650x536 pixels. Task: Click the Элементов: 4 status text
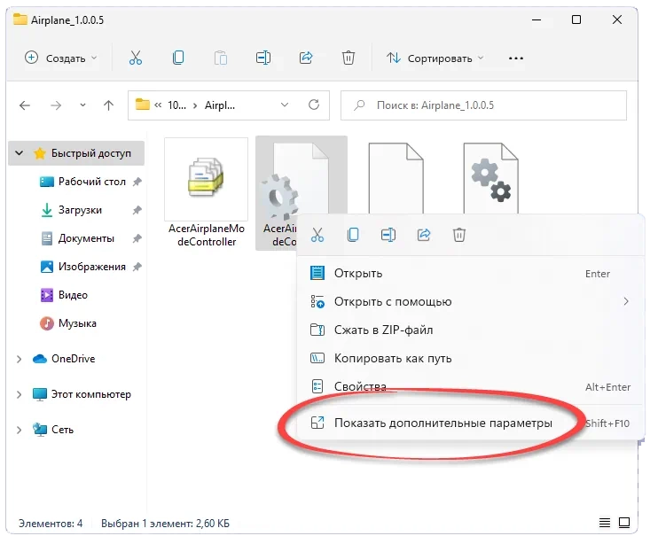tap(51, 524)
